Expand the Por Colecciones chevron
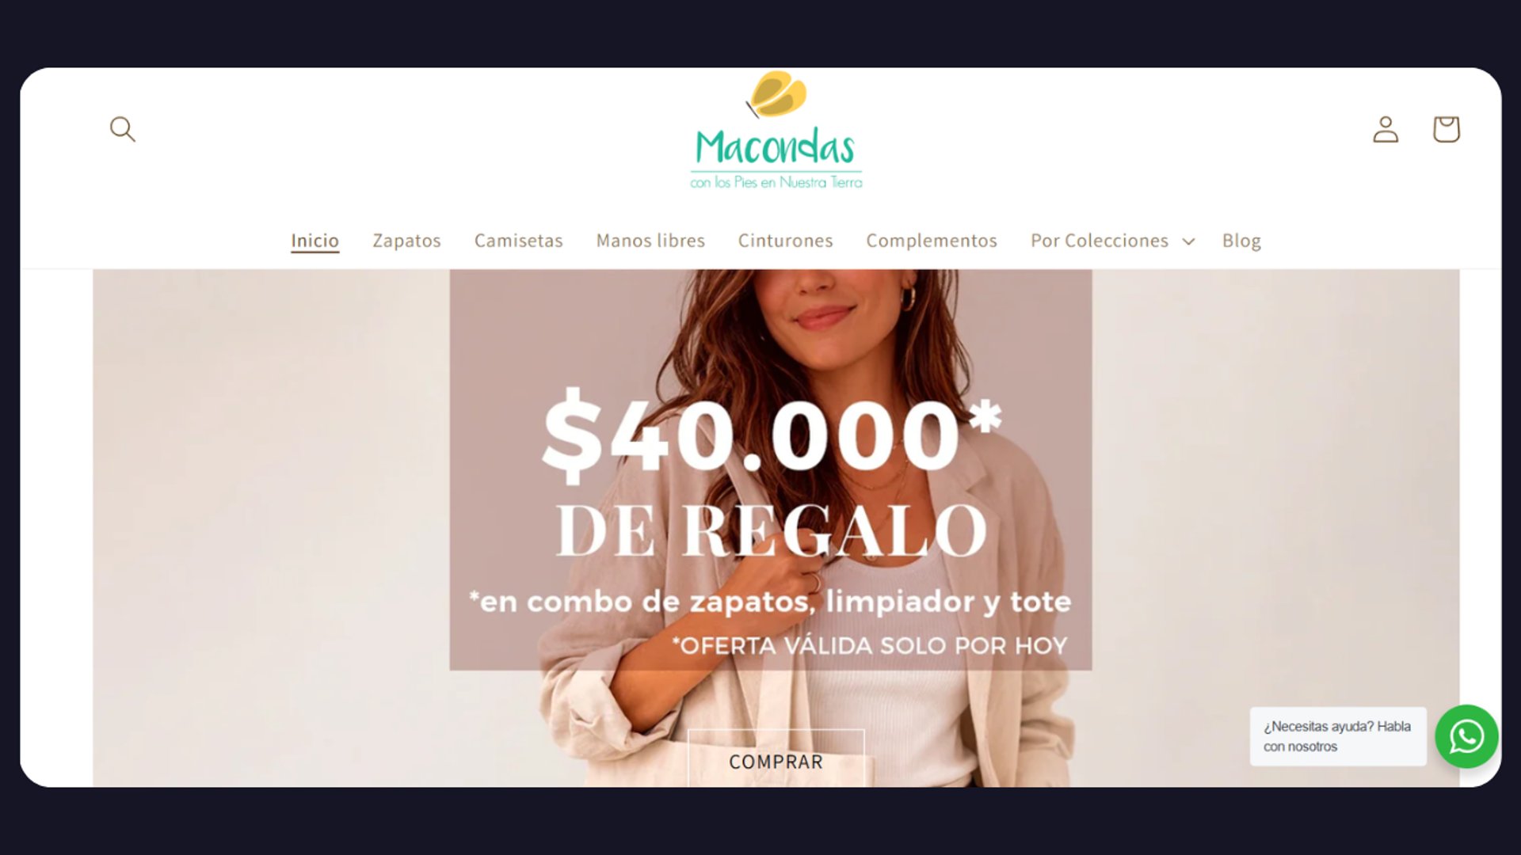The height and width of the screenshot is (855, 1521). (1188, 241)
